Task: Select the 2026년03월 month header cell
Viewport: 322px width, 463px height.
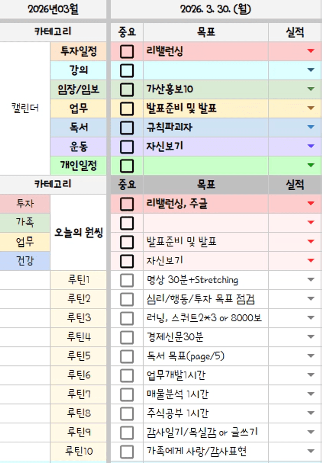Action: point(53,9)
